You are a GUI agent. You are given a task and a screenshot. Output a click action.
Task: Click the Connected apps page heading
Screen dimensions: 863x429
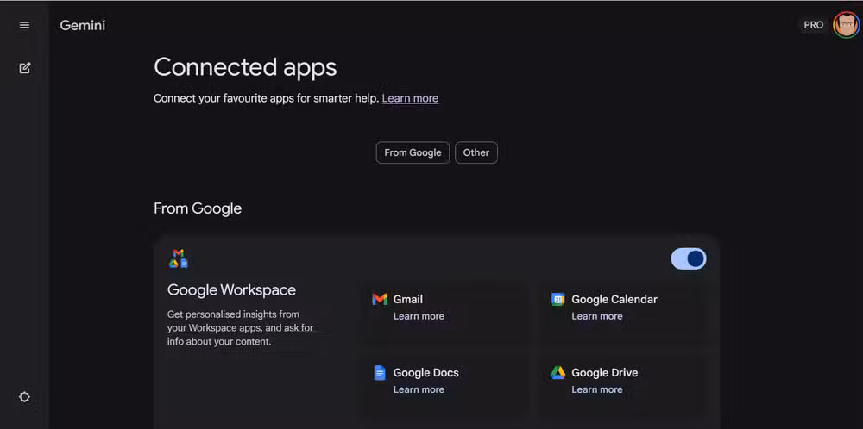[x=245, y=67]
